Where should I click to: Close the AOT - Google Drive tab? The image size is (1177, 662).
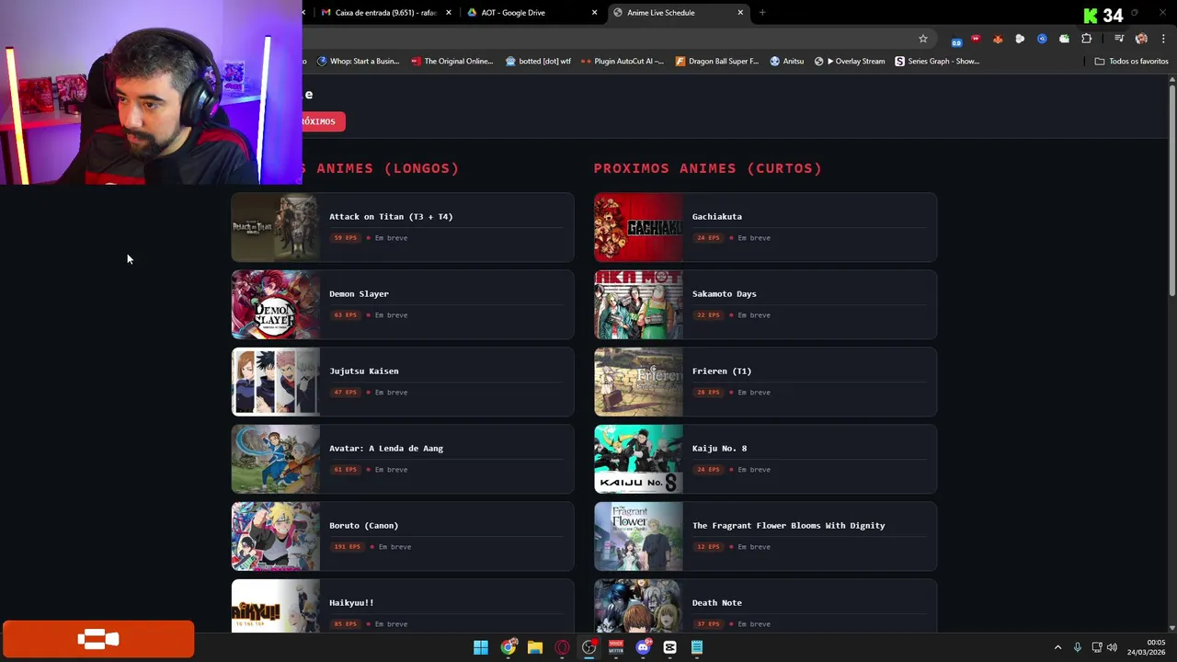[x=594, y=13]
